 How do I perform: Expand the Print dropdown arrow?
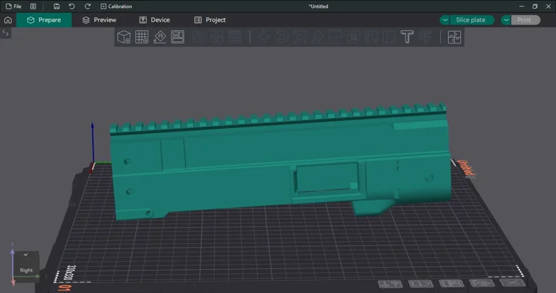pos(506,20)
